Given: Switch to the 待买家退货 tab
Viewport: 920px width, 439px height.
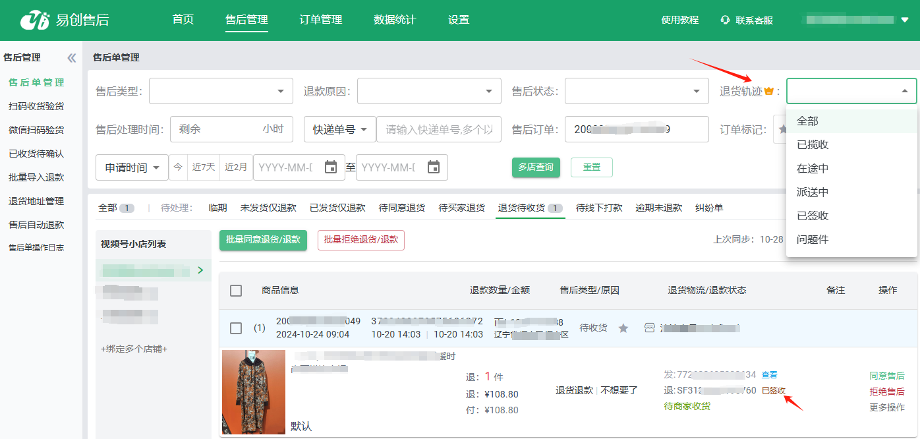Looking at the screenshot, I should tap(461, 208).
